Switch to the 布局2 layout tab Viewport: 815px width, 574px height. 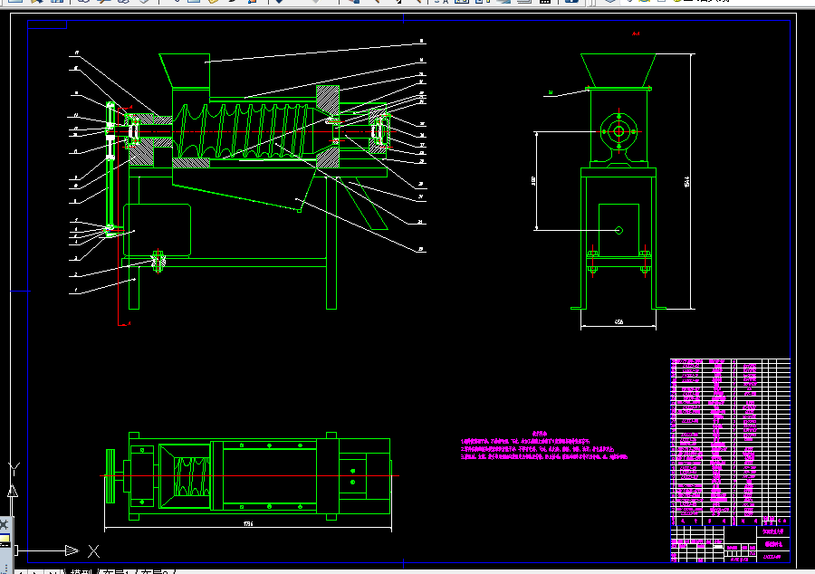coord(156,571)
